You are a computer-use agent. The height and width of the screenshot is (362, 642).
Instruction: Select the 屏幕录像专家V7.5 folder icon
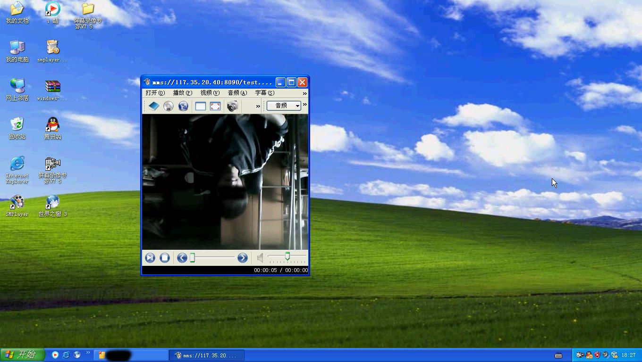coord(88,16)
